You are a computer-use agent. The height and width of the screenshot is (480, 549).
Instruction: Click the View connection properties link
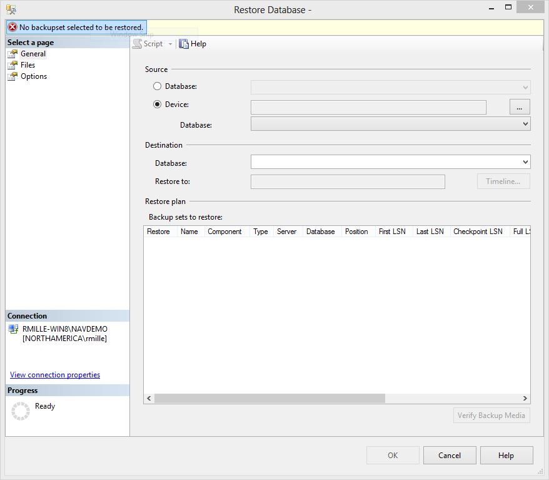[55, 375]
